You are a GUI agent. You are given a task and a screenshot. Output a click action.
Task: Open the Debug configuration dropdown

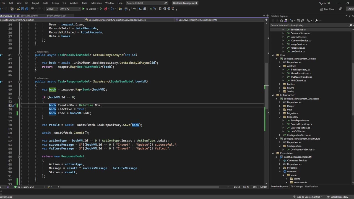click(x=52, y=9)
